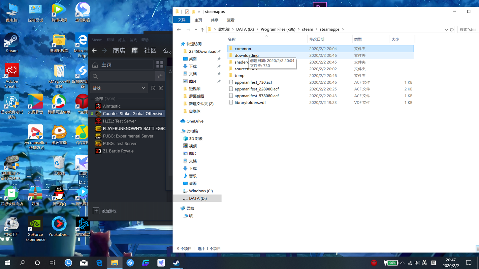Show hidden system tray icons
Viewport: 479px width, 269px height.
[x=402, y=263]
